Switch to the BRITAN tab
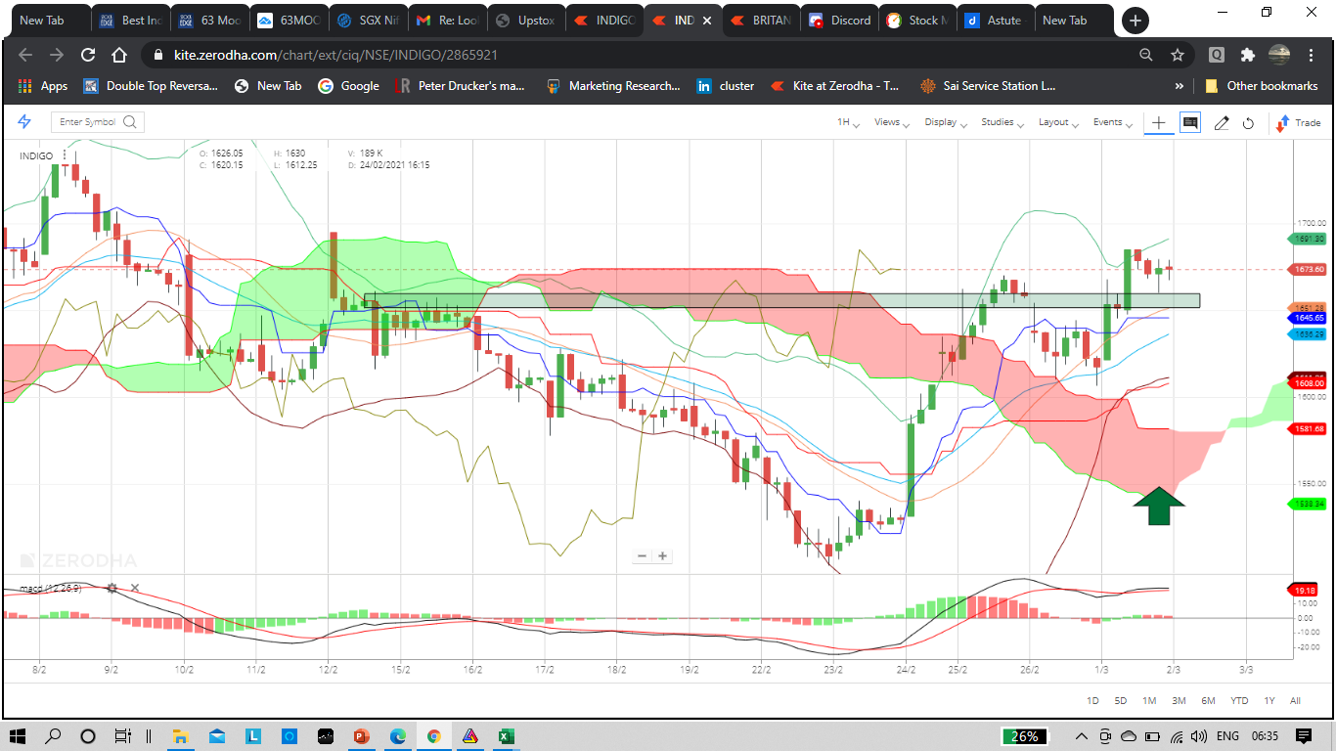Image resolution: width=1336 pixels, height=751 pixels. point(760,20)
